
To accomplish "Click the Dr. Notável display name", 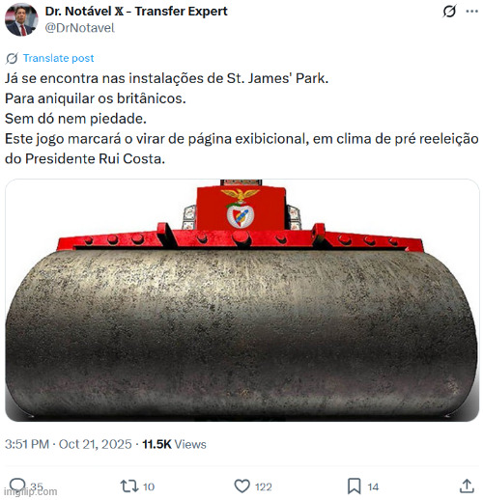I will [x=136, y=12].
